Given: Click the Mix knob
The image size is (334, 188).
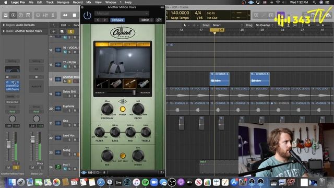Looking at the screenshot, I should (x=107, y=156).
